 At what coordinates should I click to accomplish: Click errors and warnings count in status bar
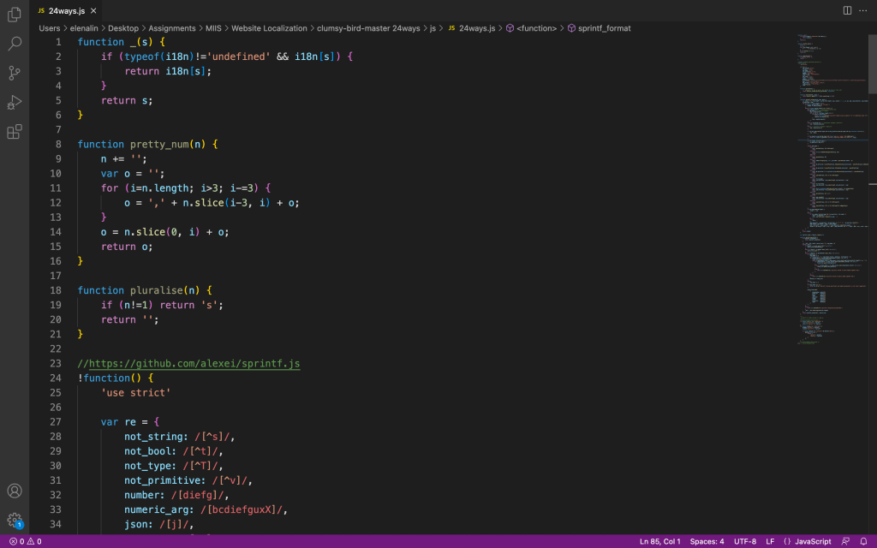25,541
